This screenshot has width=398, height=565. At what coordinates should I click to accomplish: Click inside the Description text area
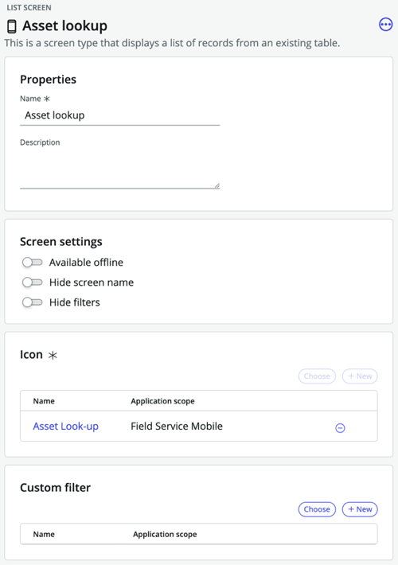(x=119, y=169)
